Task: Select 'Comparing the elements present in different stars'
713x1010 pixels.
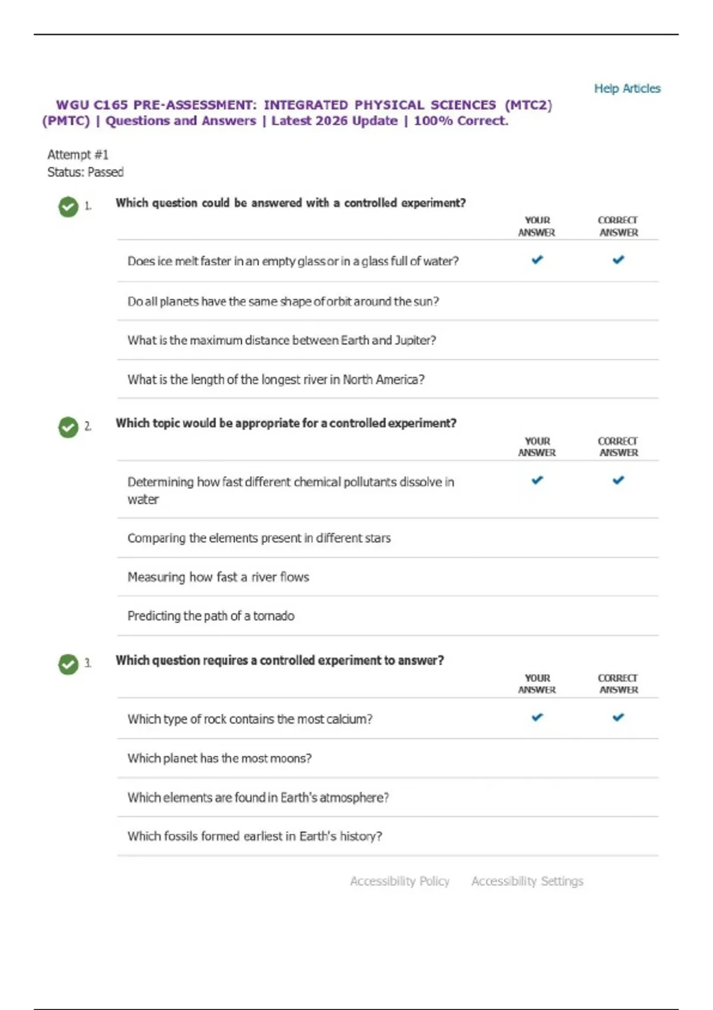Action: 259,538
